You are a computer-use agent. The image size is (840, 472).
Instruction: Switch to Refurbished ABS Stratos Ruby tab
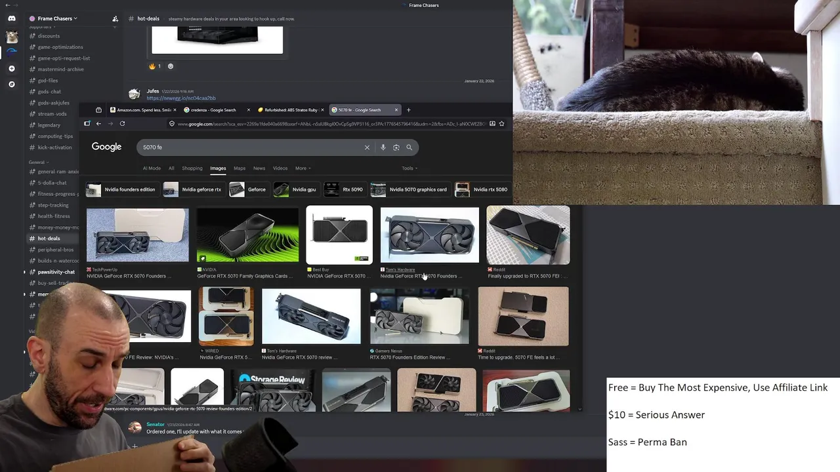click(290, 109)
